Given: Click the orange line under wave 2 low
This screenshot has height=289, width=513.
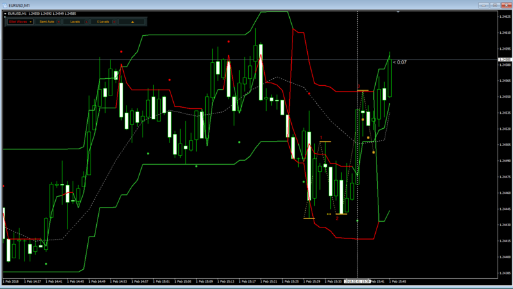Looking at the screenshot, I should [x=341, y=214].
